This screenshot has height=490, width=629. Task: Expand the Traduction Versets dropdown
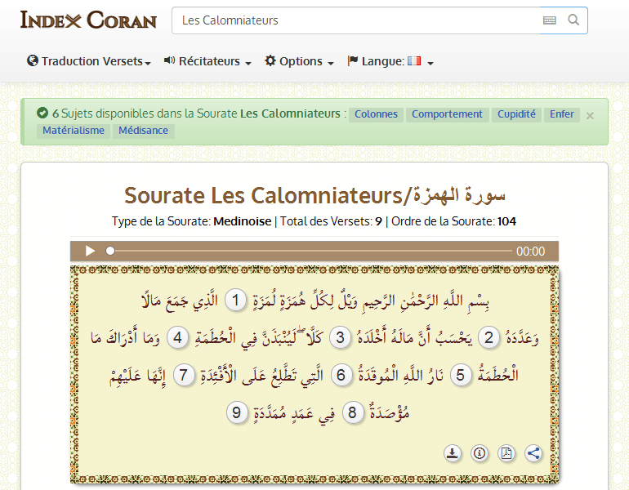pos(89,61)
